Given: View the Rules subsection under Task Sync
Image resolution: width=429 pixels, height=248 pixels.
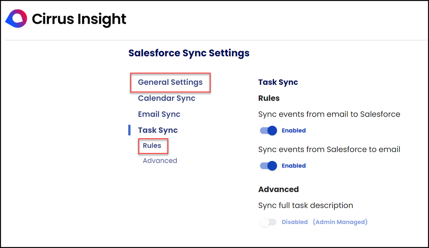Looking at the screenshot, I should click(153, 145).
